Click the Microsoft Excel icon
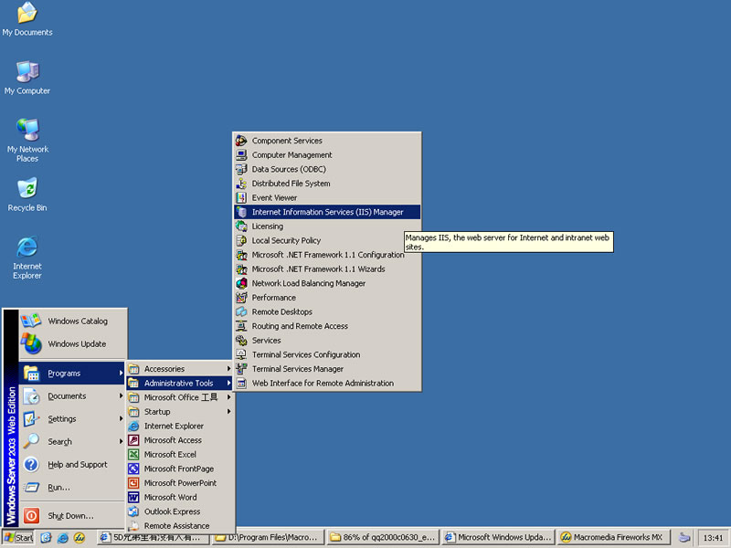This screenshot has width=731, height=548. 133,454
